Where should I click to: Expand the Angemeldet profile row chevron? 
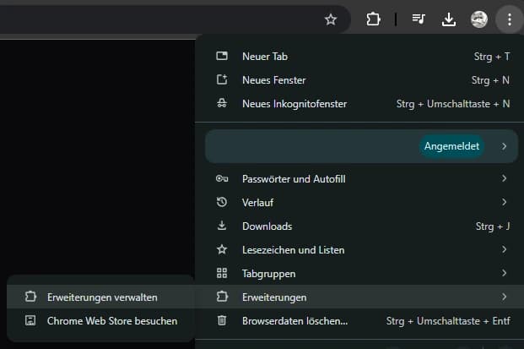click(504, 146)
